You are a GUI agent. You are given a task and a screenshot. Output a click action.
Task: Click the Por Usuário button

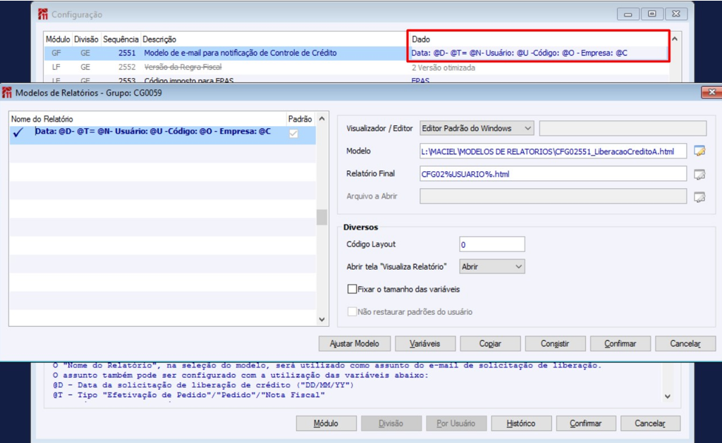(456, 423)
